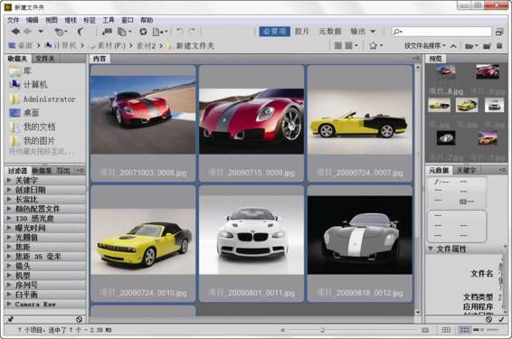Image resolution: width=512 pixels, height=339 pixels.
Task: Switch to the 关键字 panel tab
Action: tap(466, 170)
